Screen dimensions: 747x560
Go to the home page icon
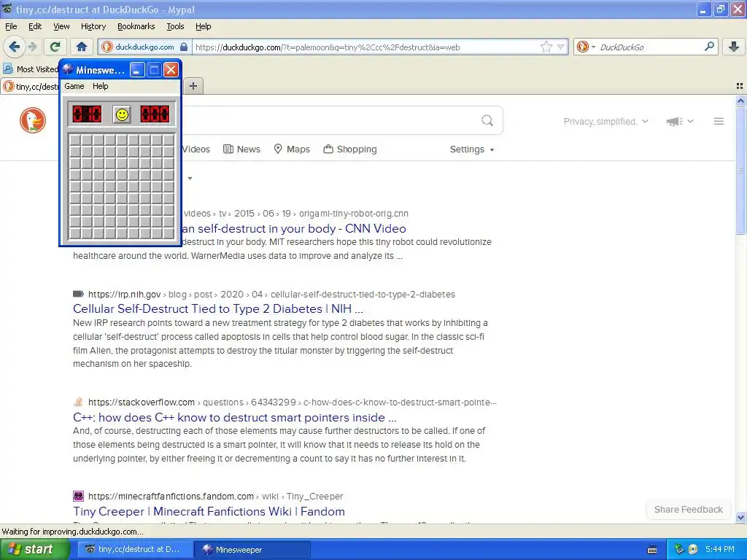coord(82,47)
